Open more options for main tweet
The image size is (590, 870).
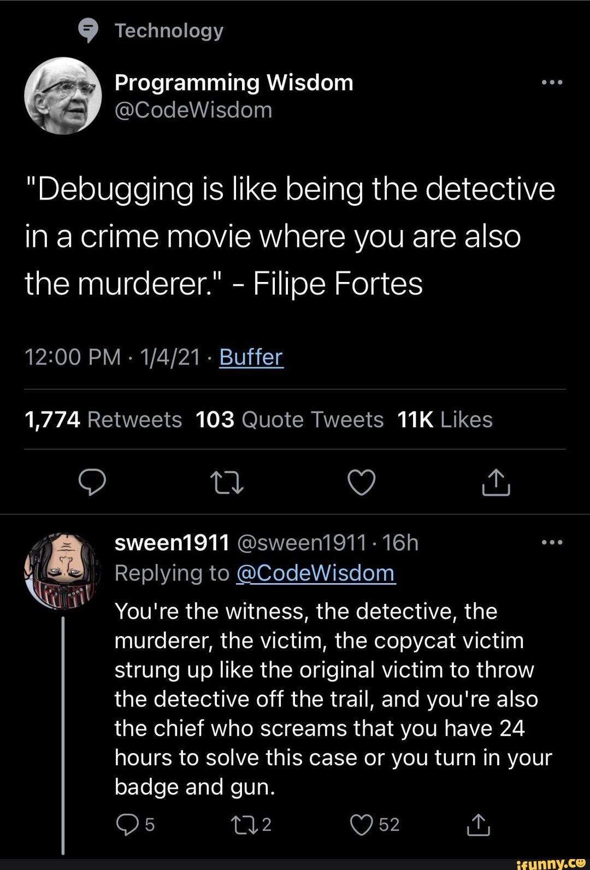pyautogui.click(x=552, y=83)
